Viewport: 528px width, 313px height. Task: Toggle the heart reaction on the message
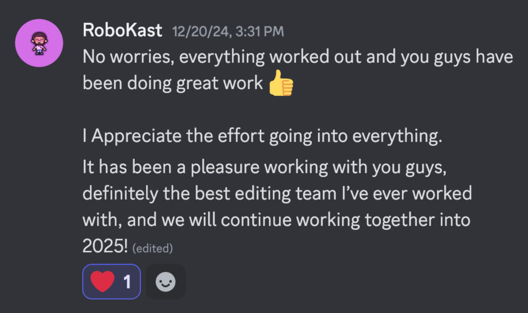click(x=111, y=282)
